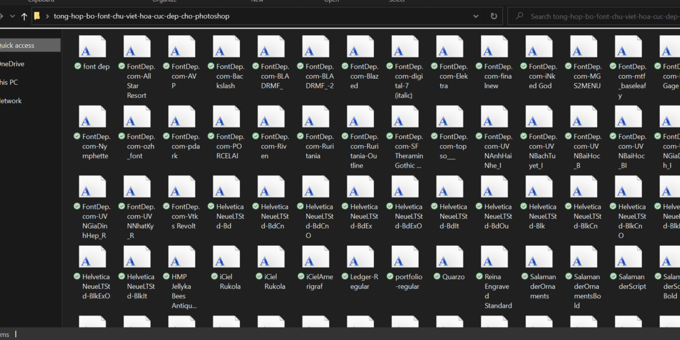Pick the FontDep.com-Vtks Revolt font file
680x340 pixels.
click(181, 187)
